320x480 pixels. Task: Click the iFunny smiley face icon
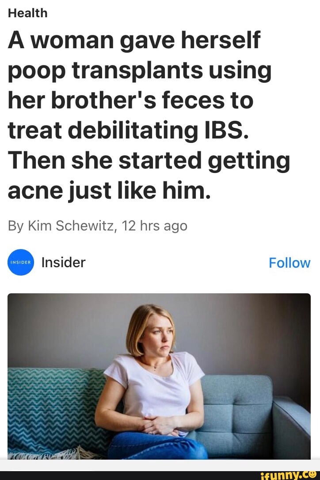(313, 475)
